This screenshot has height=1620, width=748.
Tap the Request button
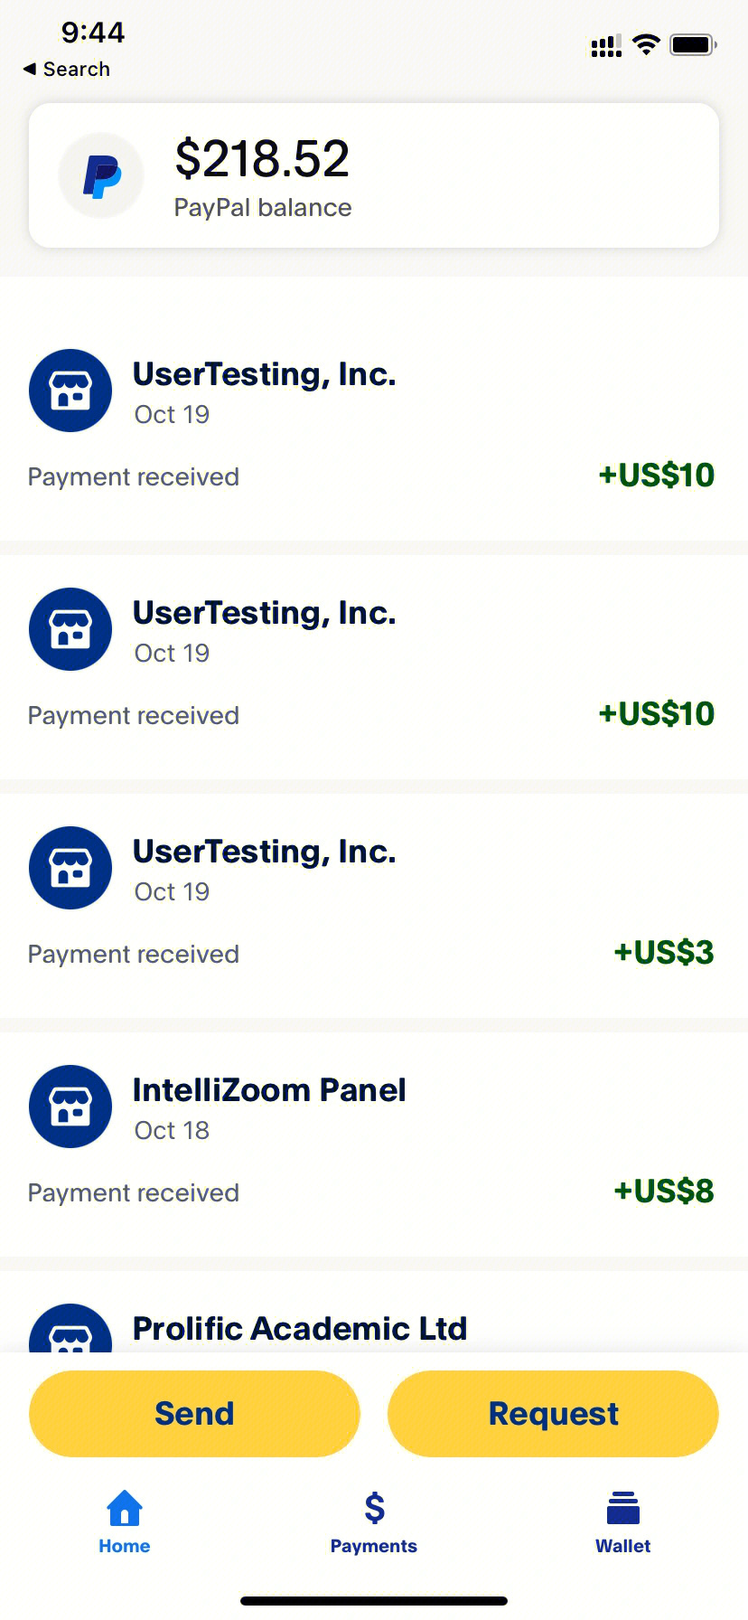click(553, 1413)
